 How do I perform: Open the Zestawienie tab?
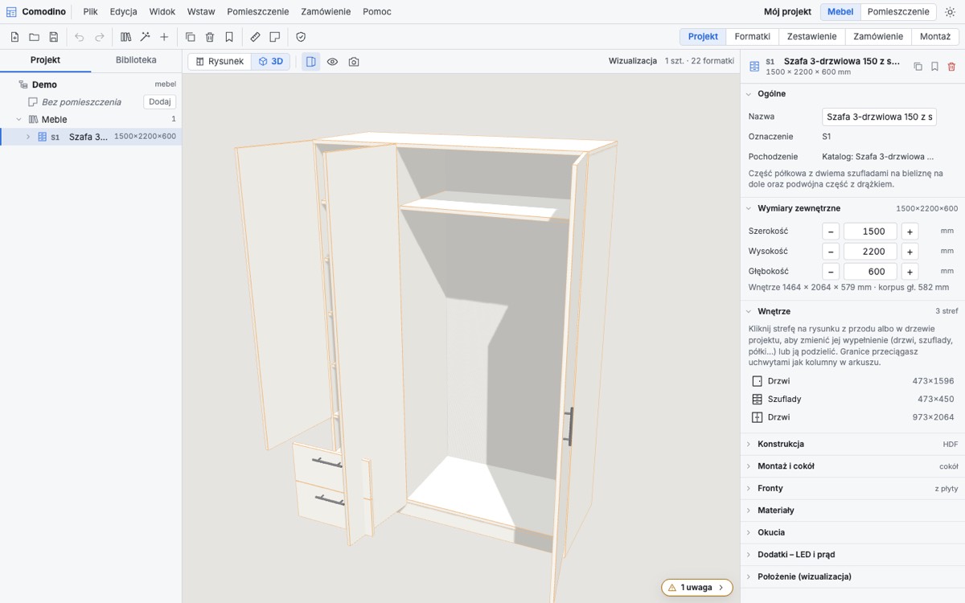coord(811,37)
